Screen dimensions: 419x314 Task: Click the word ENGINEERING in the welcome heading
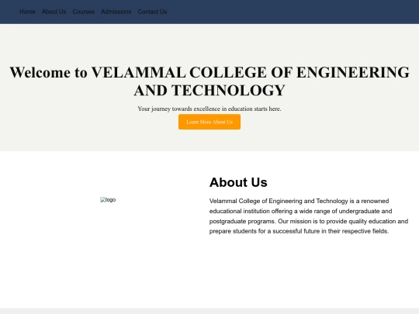pos(353,72)
